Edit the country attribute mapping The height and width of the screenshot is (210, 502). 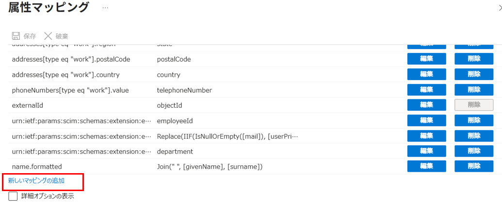tap(426, 74)
